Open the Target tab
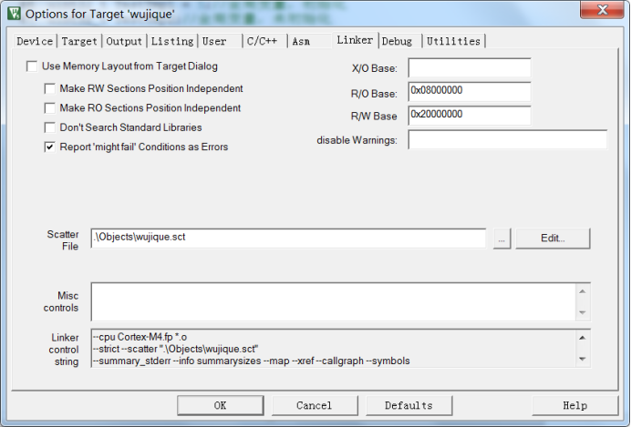Image resolution: width=631 pixels, height=427 pixels. pyautogui.click(x=79, y=41)
